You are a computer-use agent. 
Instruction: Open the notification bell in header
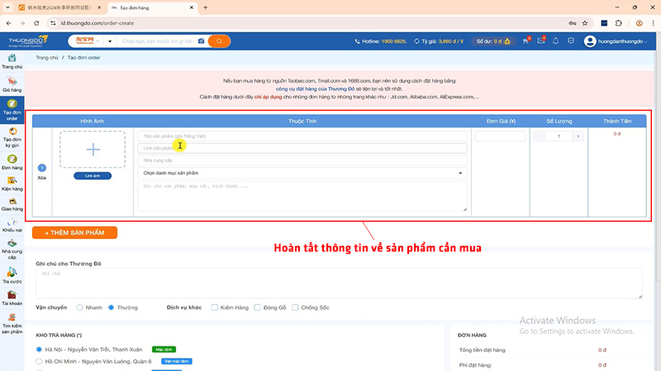point(556,40)
